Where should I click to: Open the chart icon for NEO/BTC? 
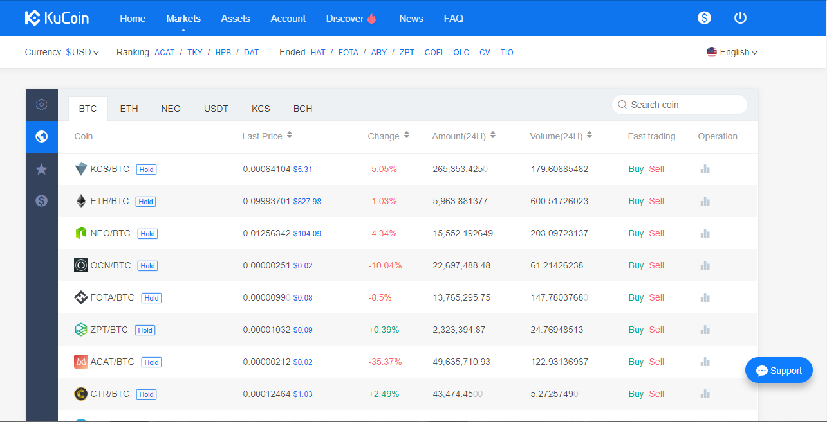coord(705,233)
